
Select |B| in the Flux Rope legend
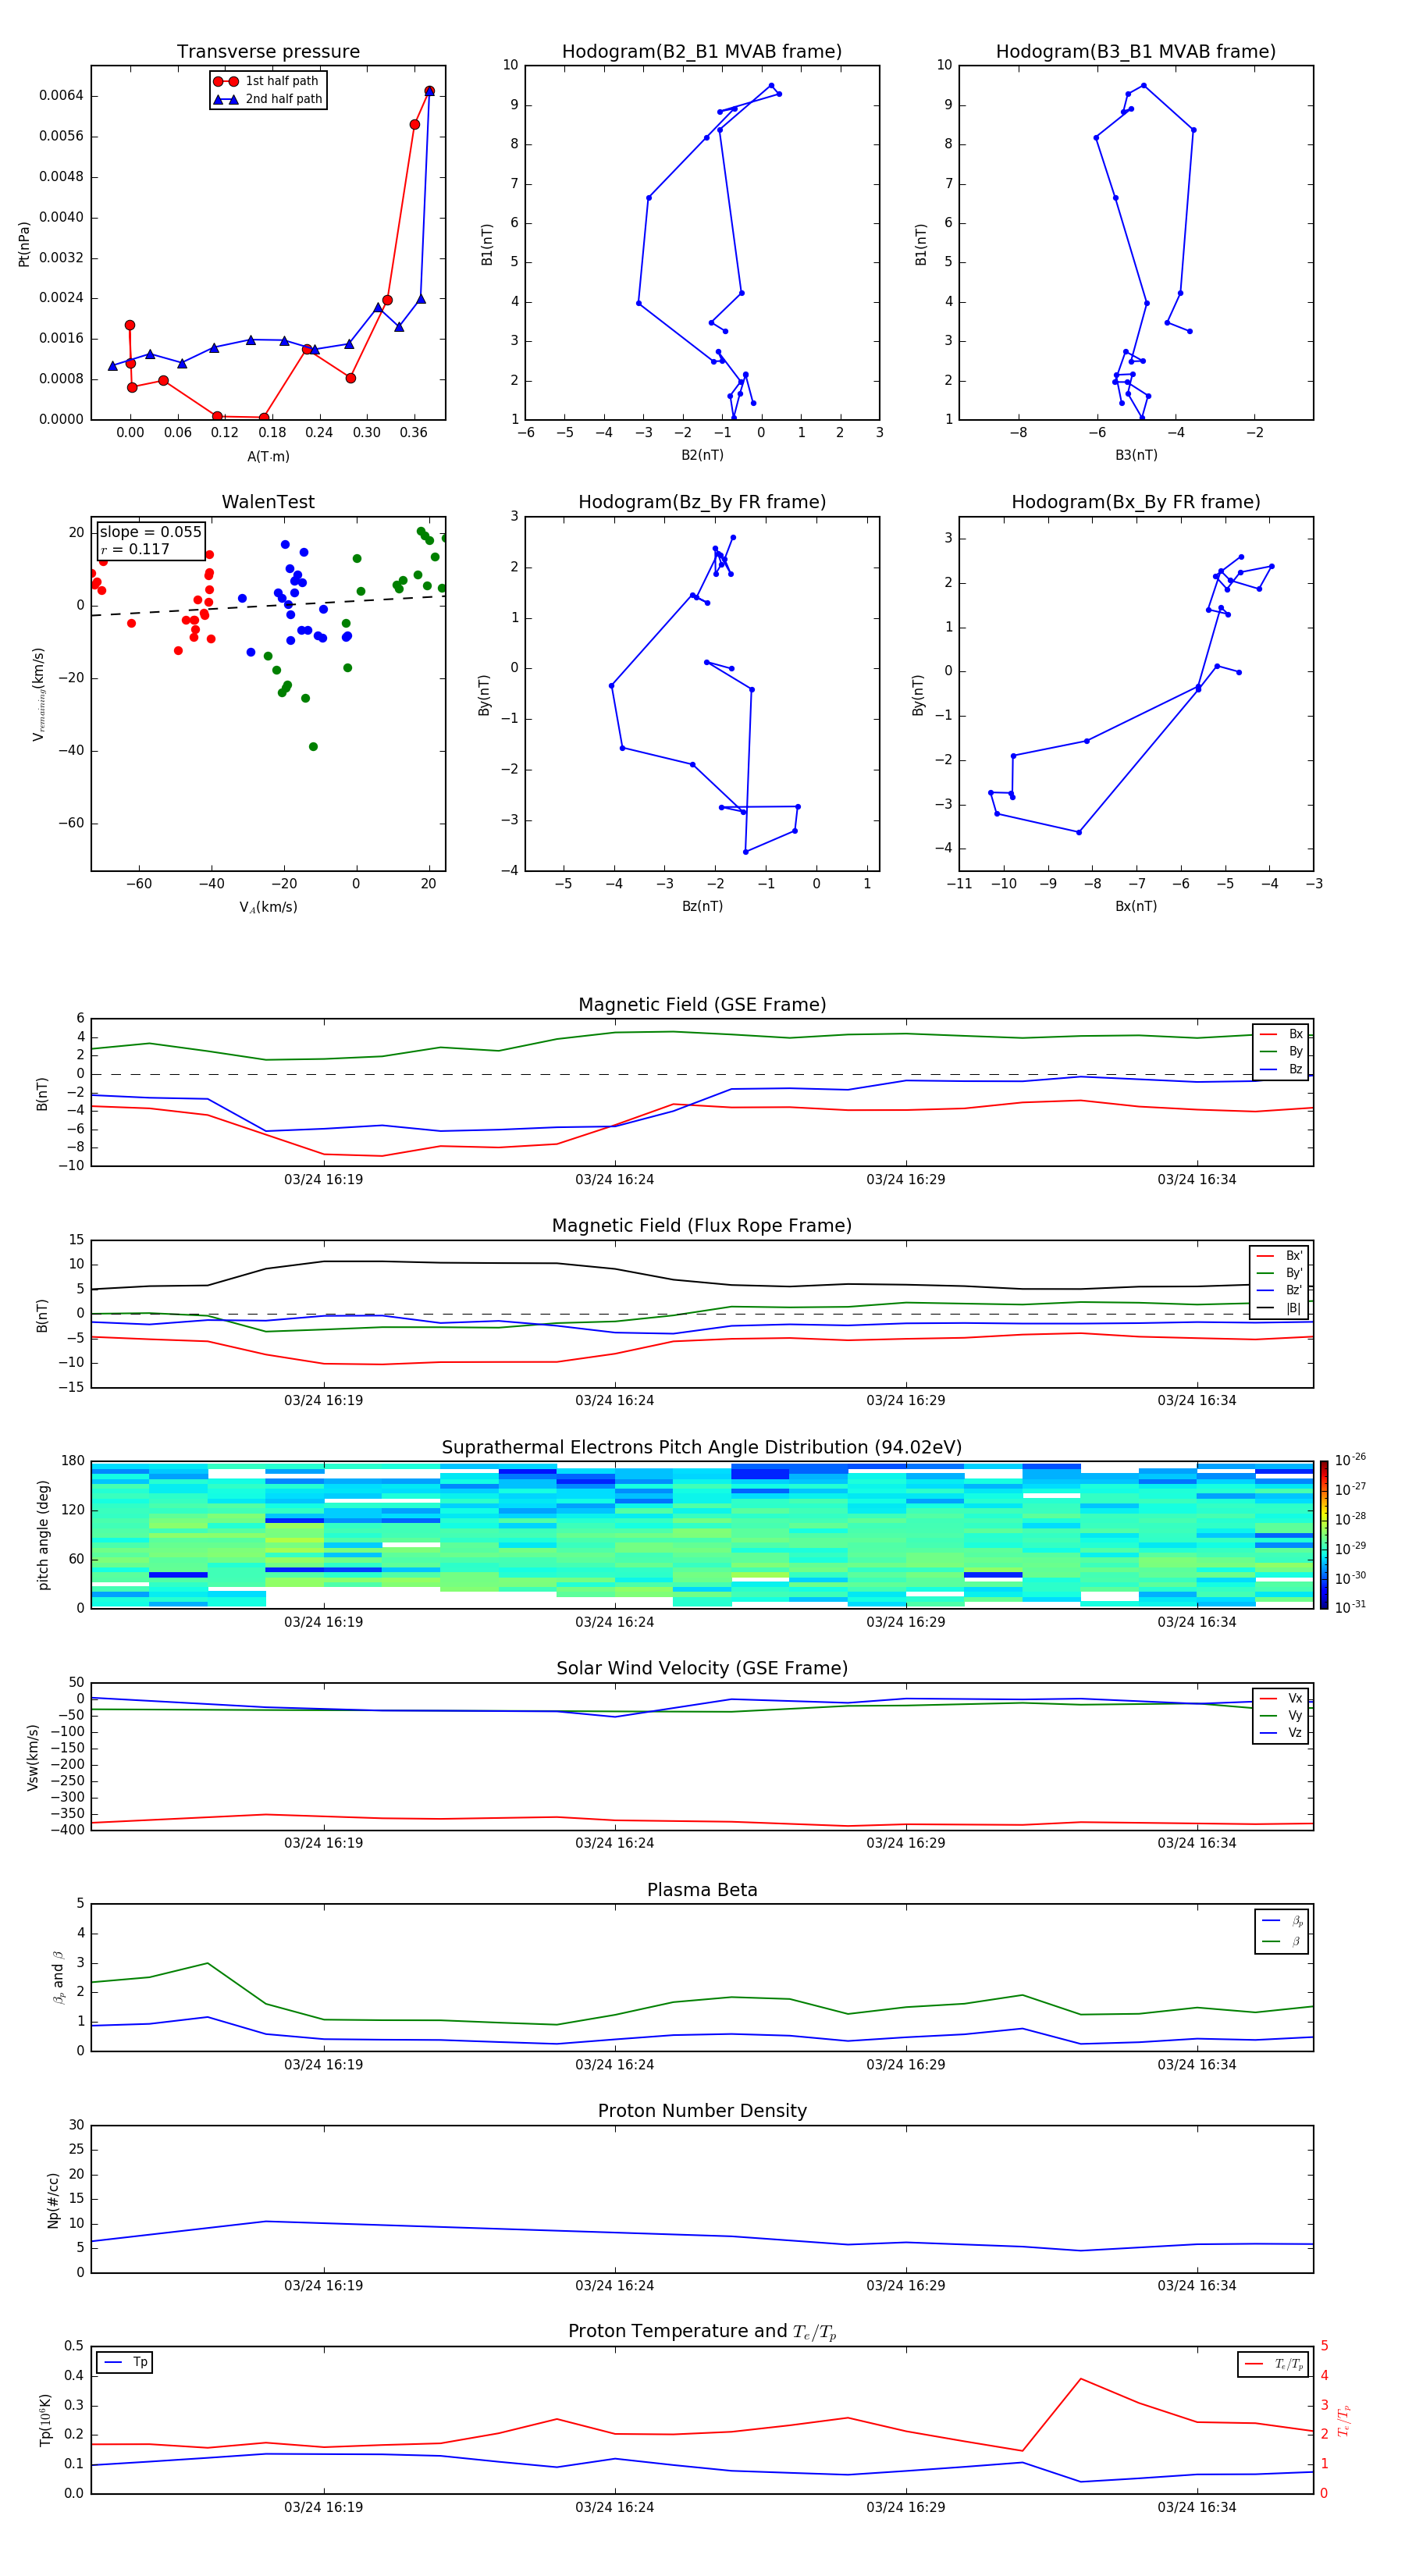[x=1279, y=1308]
